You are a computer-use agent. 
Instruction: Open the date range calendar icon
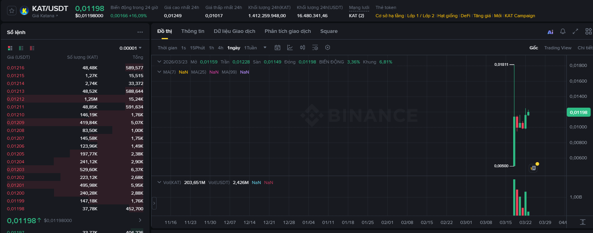(278, 47)
